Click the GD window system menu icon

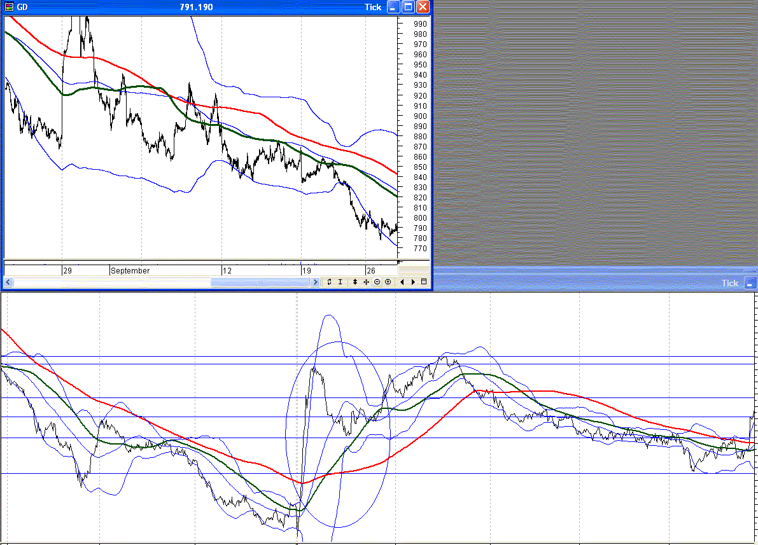tap(9, 7)
